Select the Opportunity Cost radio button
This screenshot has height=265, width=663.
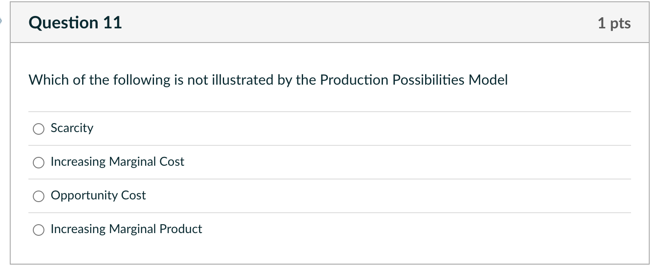[x=39, y=196]
